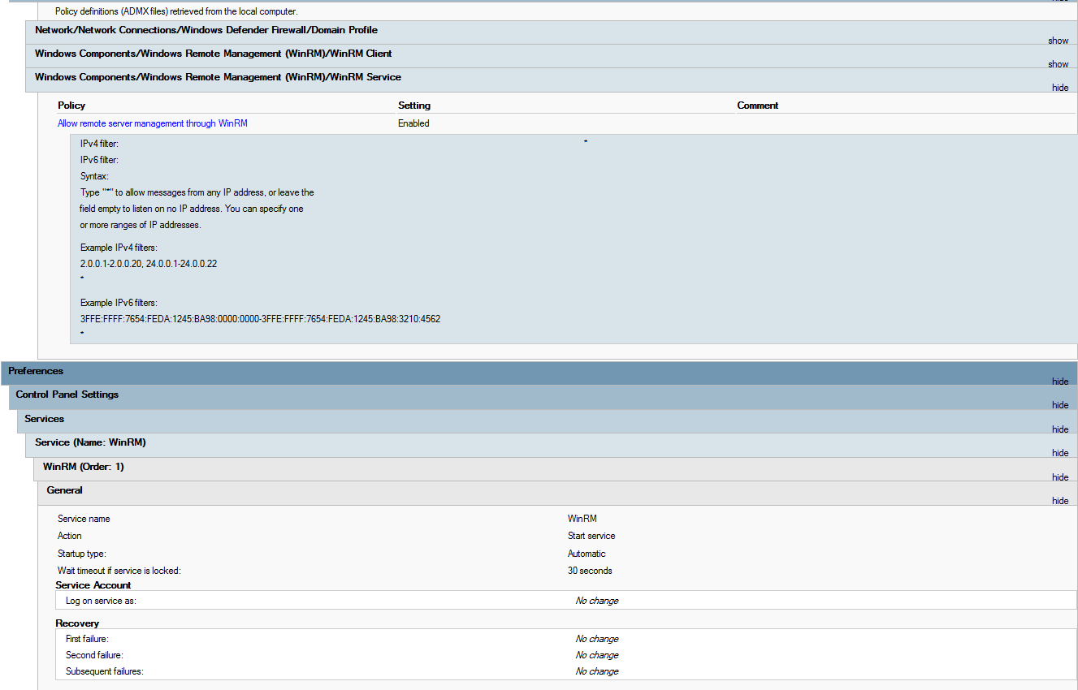Open 'Allow remote server management through WinRM' link
The image size is (1078, 690).
click(153, 123)
